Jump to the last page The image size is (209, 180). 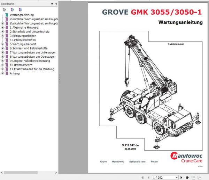[x=187, y=178]
